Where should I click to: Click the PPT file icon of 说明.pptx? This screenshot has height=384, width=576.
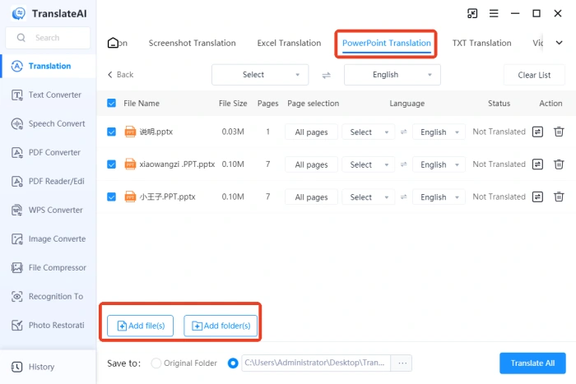pos(130,132)
